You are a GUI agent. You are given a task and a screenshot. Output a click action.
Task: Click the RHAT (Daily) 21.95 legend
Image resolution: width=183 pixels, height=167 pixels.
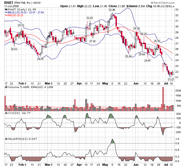pyautogui.click(x=22, y=10)
